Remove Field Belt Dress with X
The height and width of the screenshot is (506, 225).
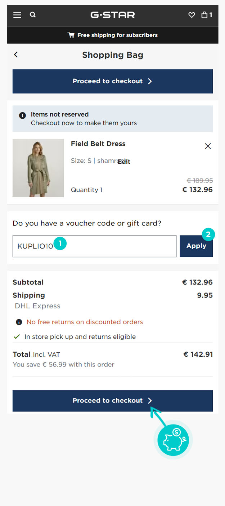(x=208, y=146)
